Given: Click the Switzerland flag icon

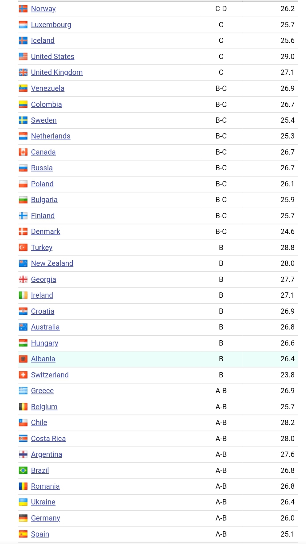Looking at the screenshot, I should pos(23,375).
